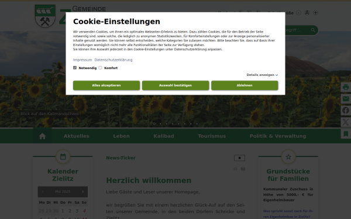Toggle the Notwendig cookie checkbox
The height and width of the screenshot is (219, 351).
75,68
